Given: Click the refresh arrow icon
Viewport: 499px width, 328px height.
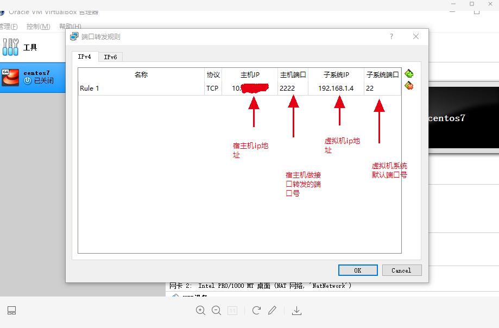Looking at the screenshot, I should [x=256, y=310].
